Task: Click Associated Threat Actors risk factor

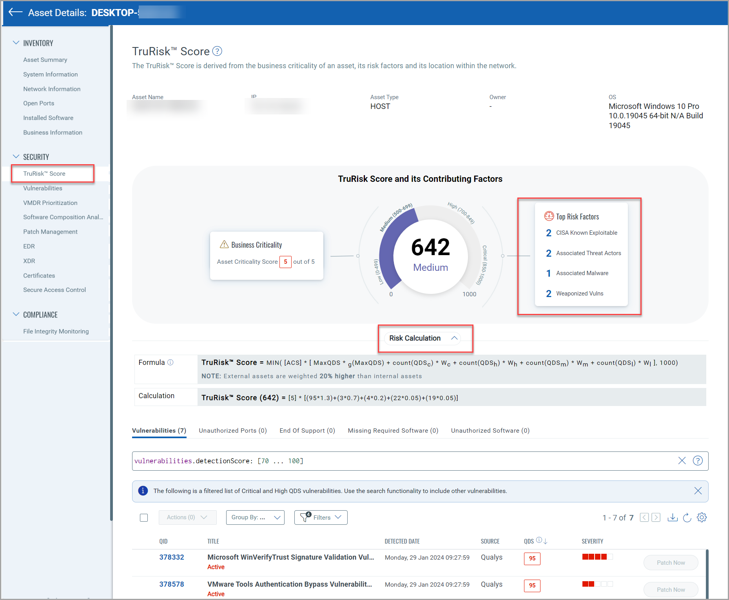Action: (x=584, y=253)
